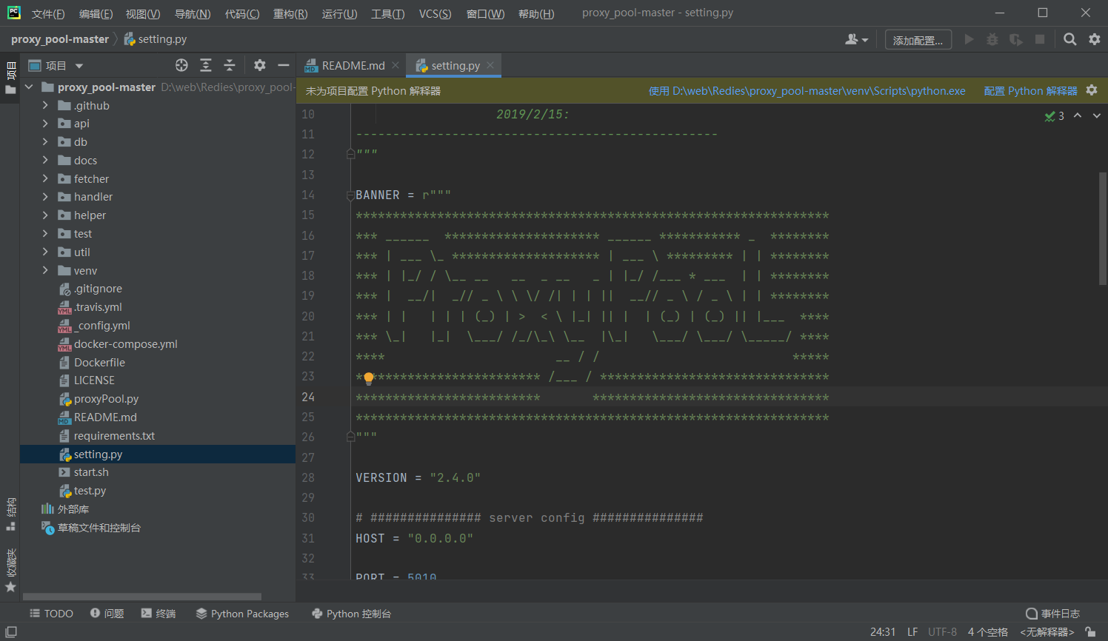
Task: Click the Run button icon in toolbar
Action: (x=969, y=39)
